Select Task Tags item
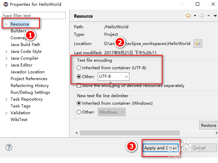The image size is (218, 163). [x=20, y=106]
